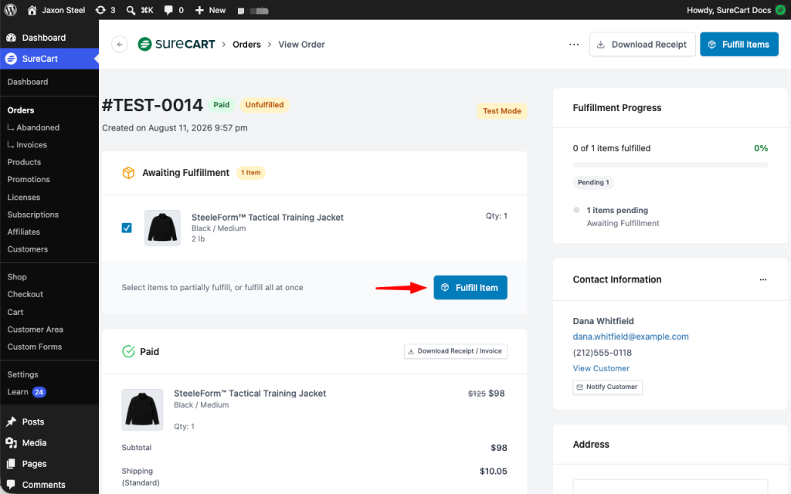Open the Licenses menu item
The height and width of the screenshot is (494, 791).
click(24, 197)
